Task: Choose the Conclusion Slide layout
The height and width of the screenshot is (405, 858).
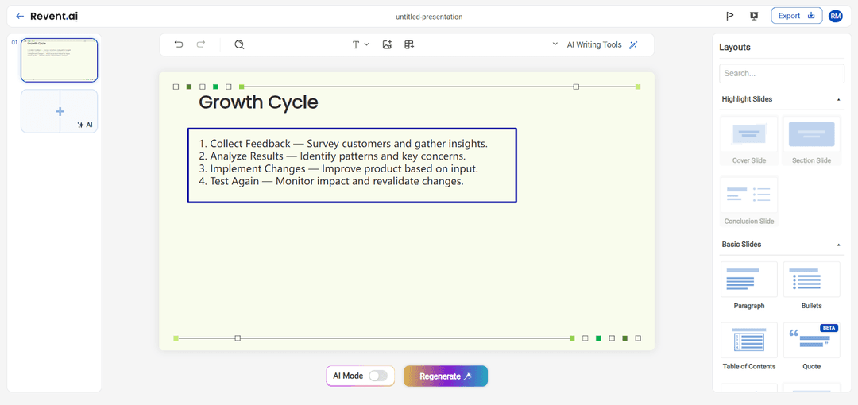Action: point(749,201)
